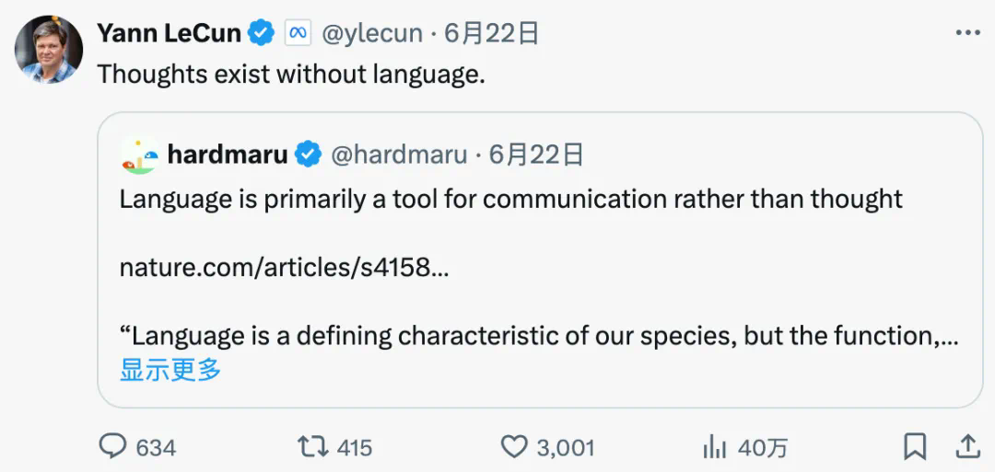
Task: Click the Meta affiliation badge icon
Action: click(x=298, y=34)
